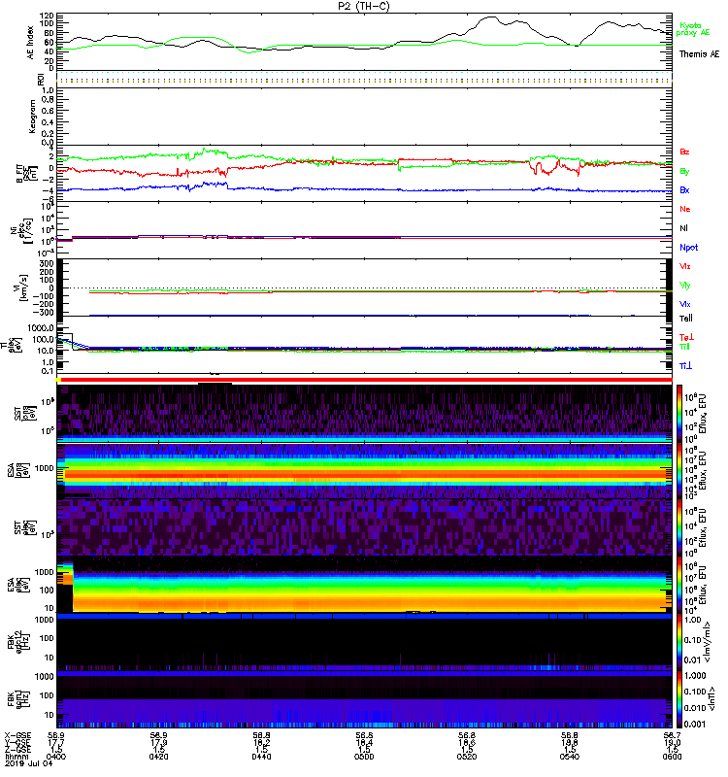Click the "B_FIT GSE [nT]" axis title
This screenshot has width=728, height=777.
[27, 174]
